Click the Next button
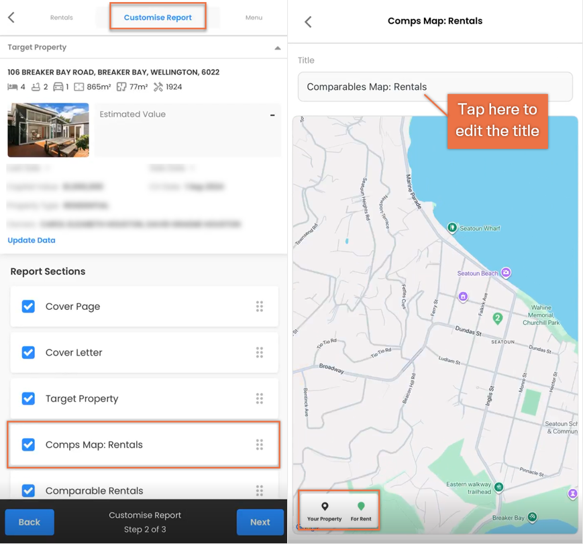 pyautogui.click(x=260, y=522)
